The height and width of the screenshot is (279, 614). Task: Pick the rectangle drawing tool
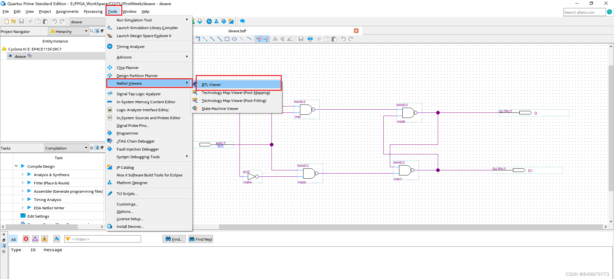click(x=227, y=39)
